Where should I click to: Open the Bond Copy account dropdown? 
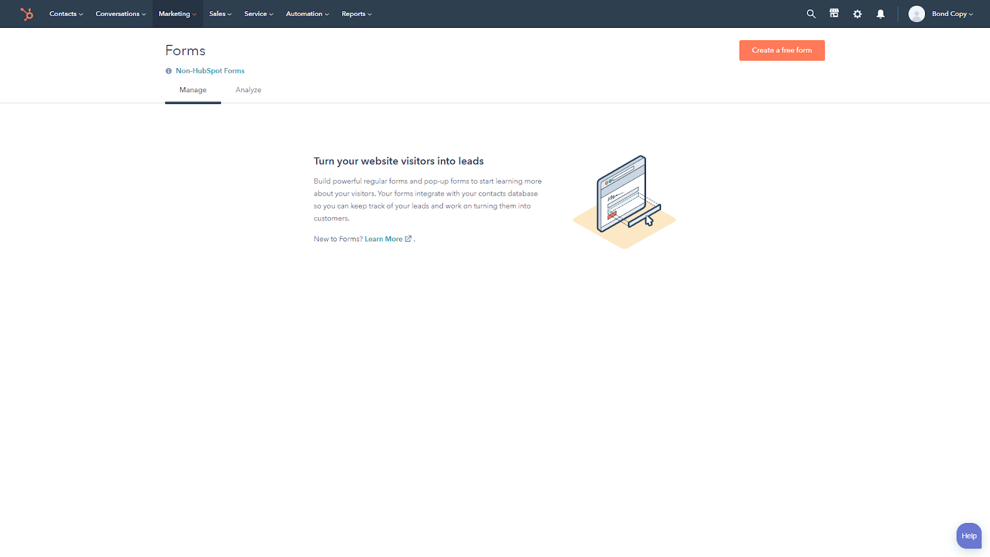(952, 14)
